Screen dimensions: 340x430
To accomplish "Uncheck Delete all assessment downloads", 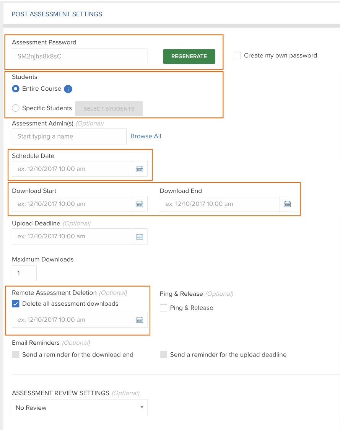I will (16, 304).
